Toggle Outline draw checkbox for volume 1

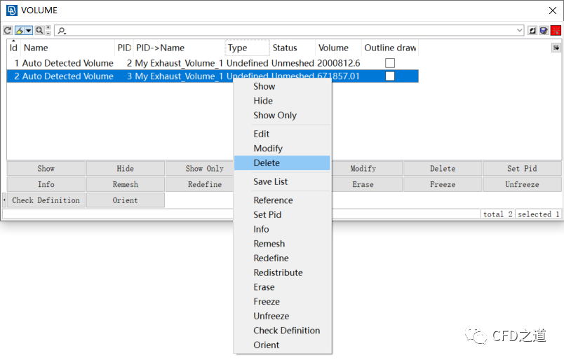tap(390, 63)
